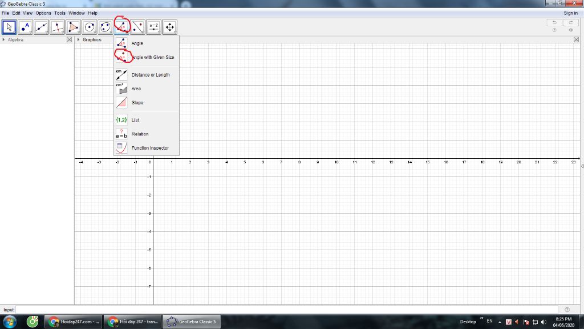584x329 pixels.
Task: Expand the Algebra view style bar
Action: (x=4, y=39)
